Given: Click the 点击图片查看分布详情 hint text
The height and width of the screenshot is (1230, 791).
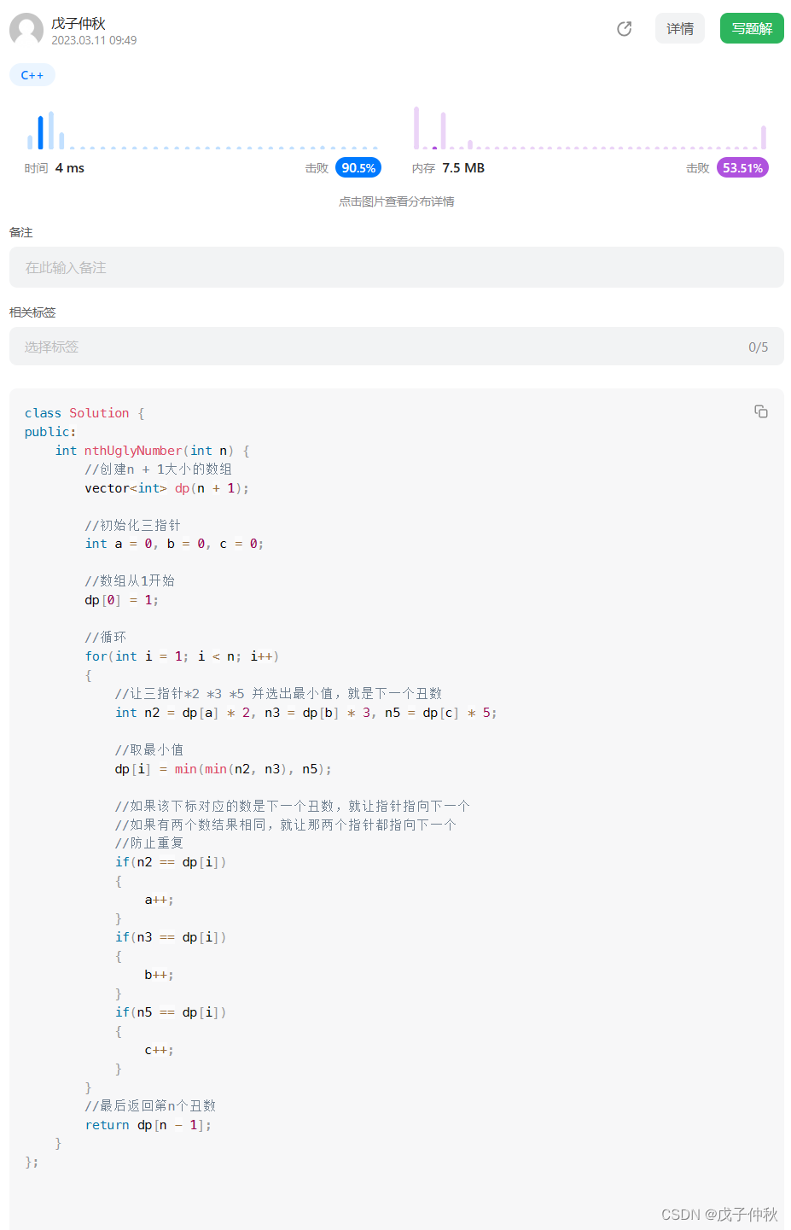Looking at the screenshot, I should tap(397, 201).
